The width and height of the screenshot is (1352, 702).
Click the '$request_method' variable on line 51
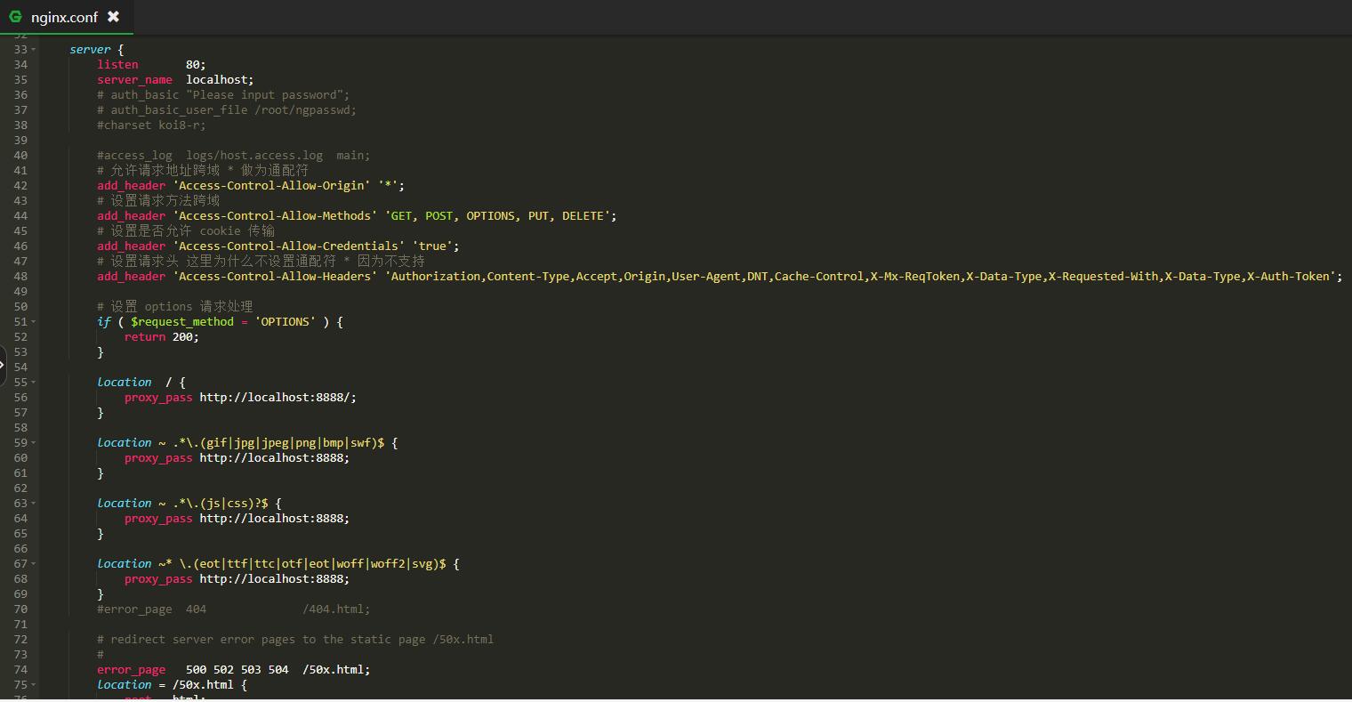(182, 321)
